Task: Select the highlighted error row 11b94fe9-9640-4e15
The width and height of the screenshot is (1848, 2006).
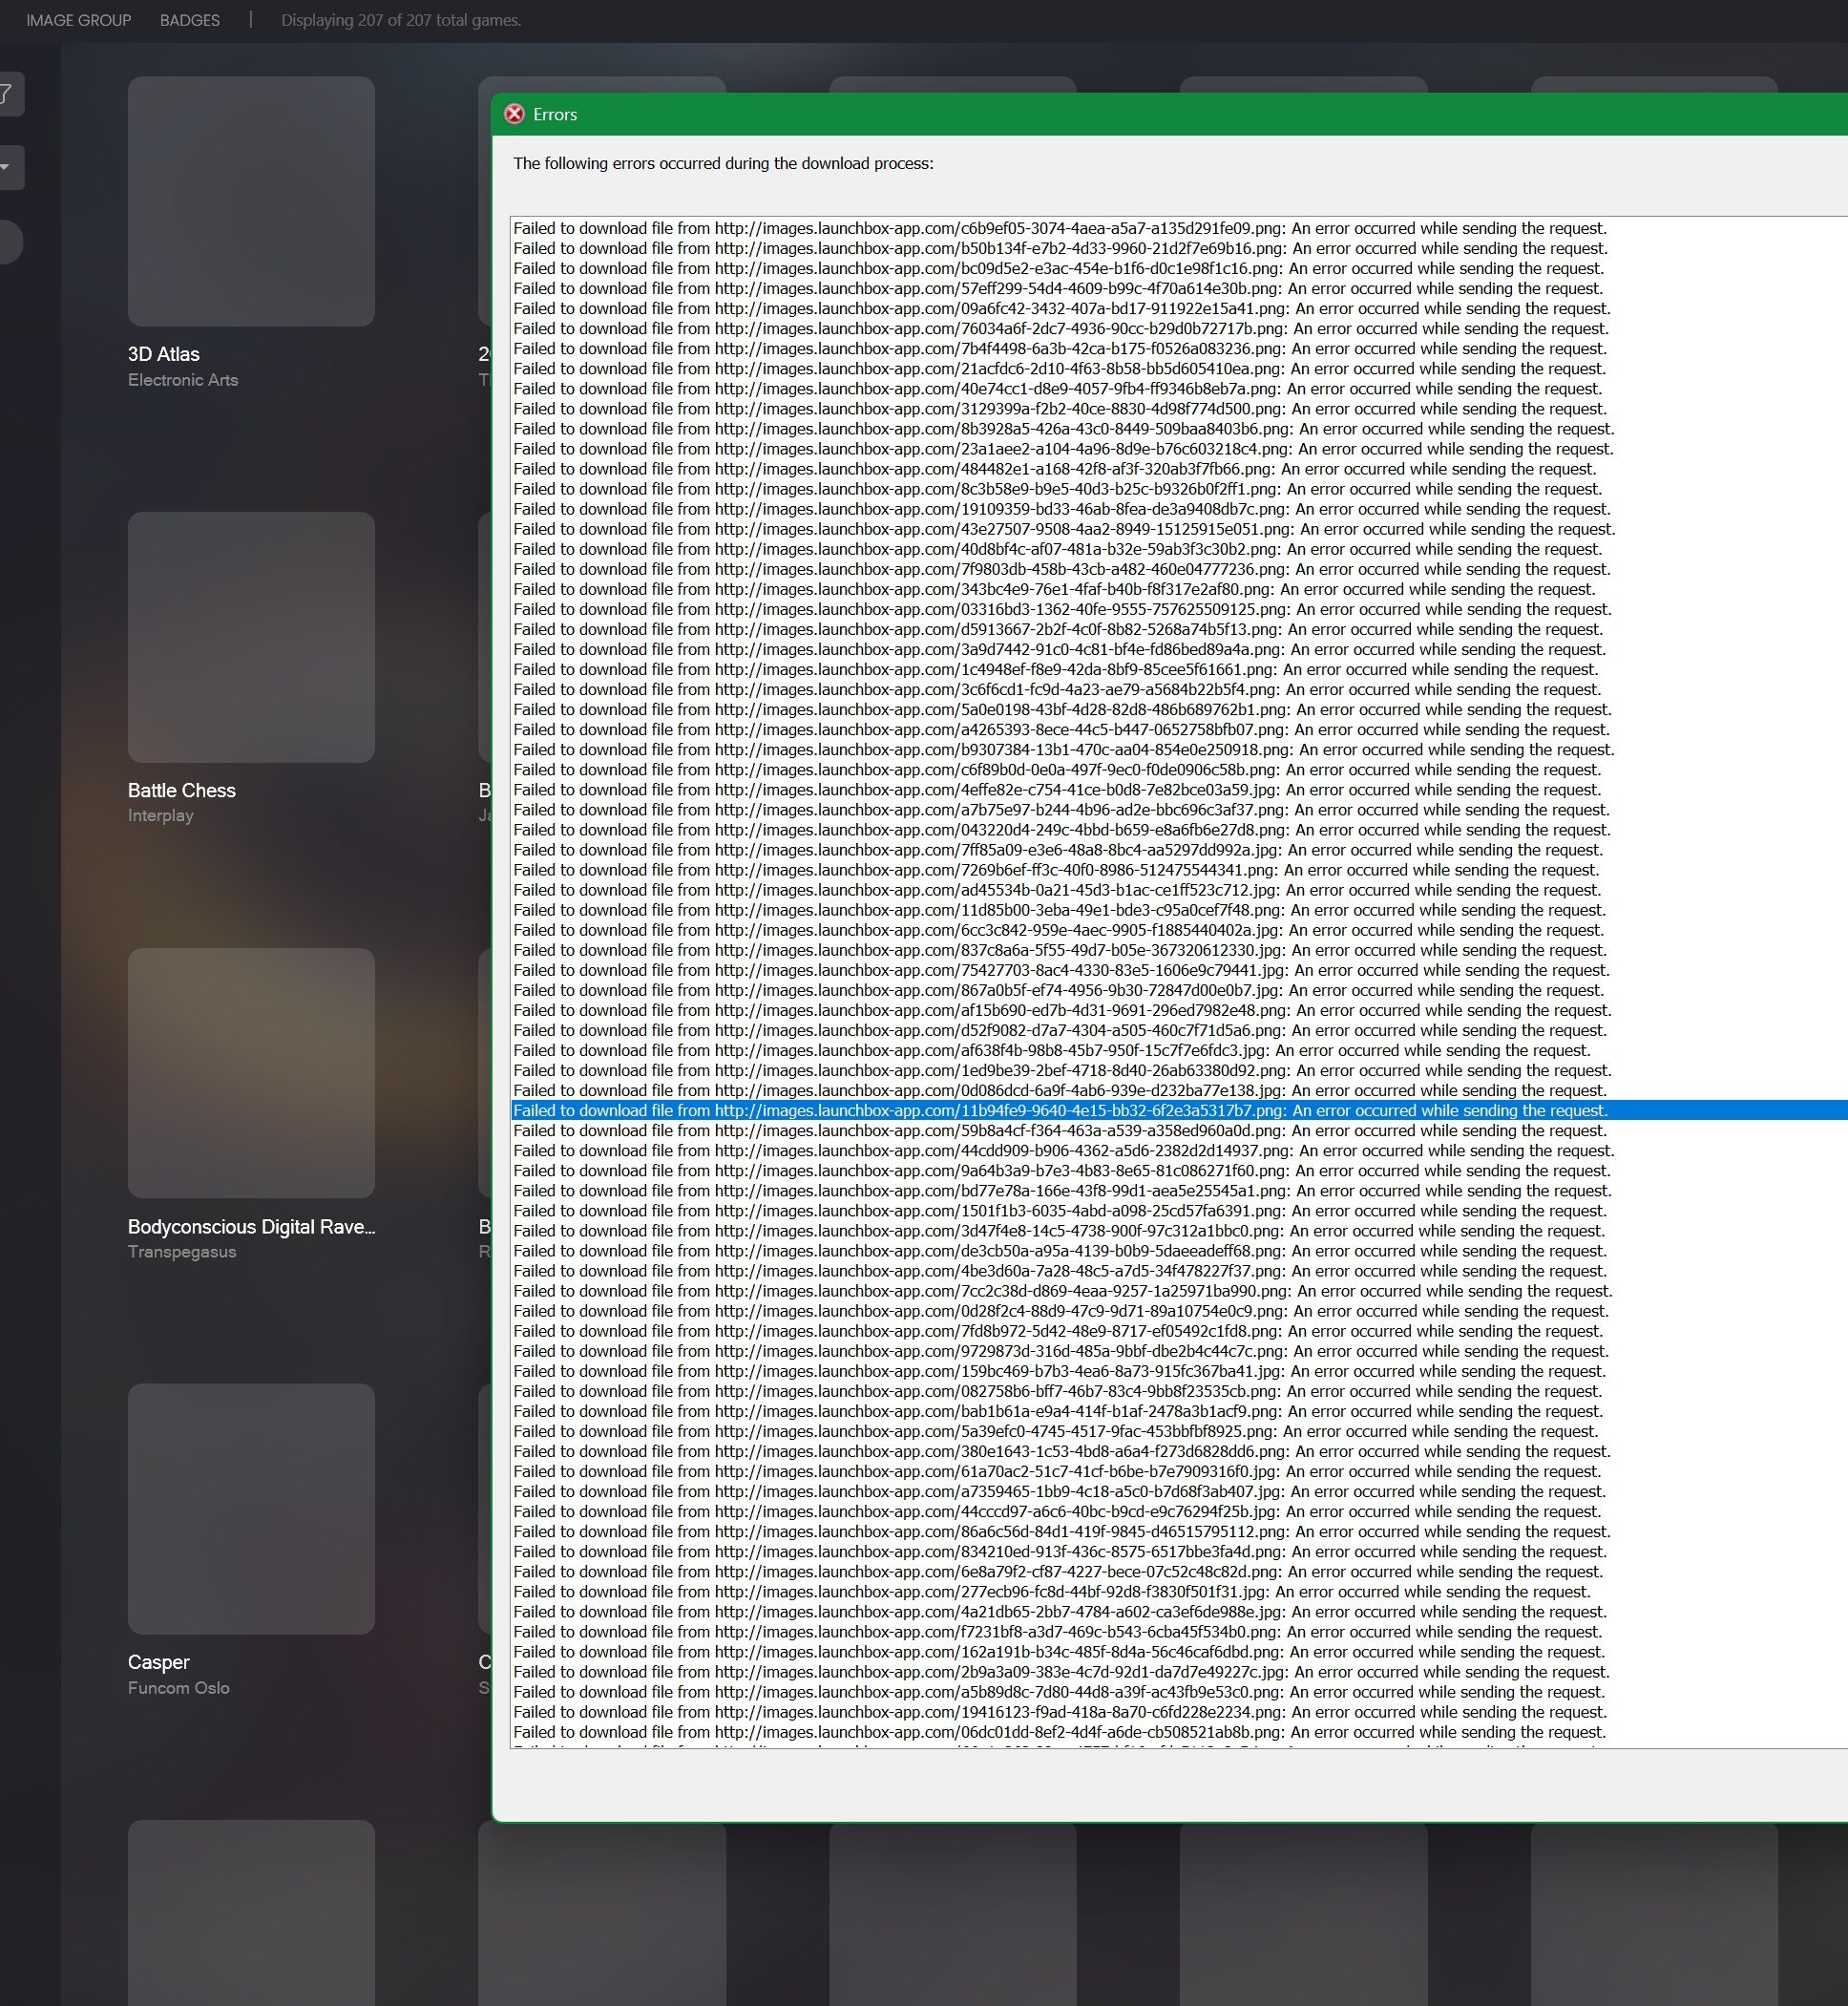Action: pyautogui.click(x=1179, y=1110)
